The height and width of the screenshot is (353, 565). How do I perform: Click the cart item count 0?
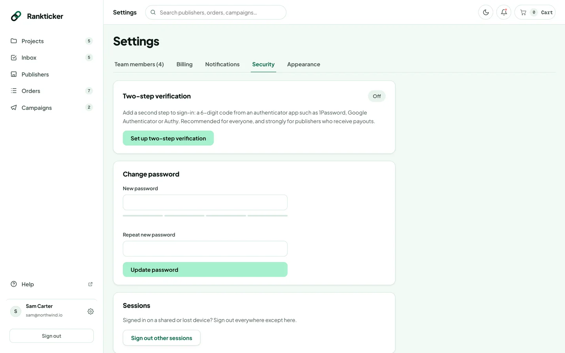[x=534, y=13]
